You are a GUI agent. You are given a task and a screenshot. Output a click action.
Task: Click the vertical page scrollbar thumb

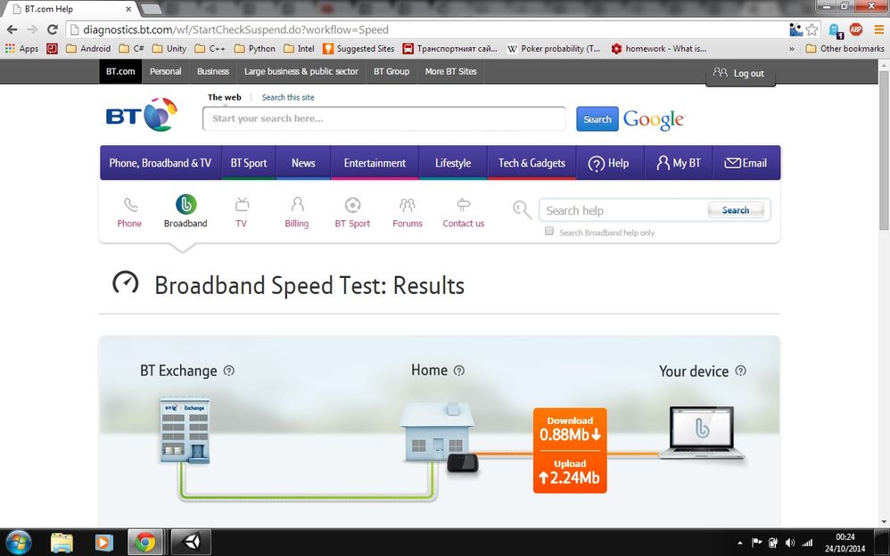click(x=884, y=151)
